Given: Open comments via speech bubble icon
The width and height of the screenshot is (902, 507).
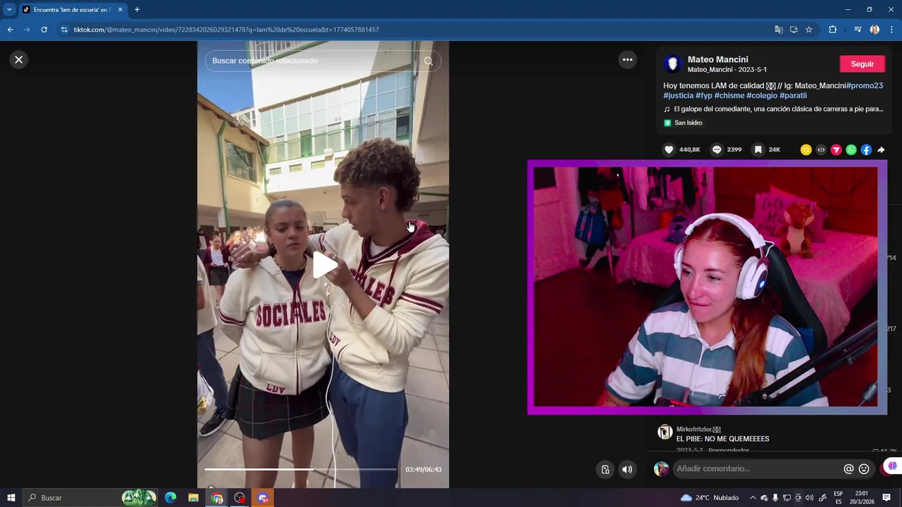Looking at the screenshot, I should click(x=717, y=149).
